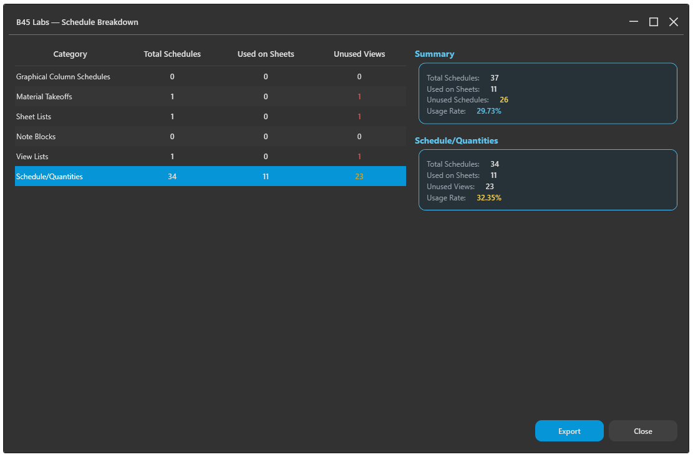Close the window with the X icon
The width and height of the screenshot is (693, 457).
point(673,22)
